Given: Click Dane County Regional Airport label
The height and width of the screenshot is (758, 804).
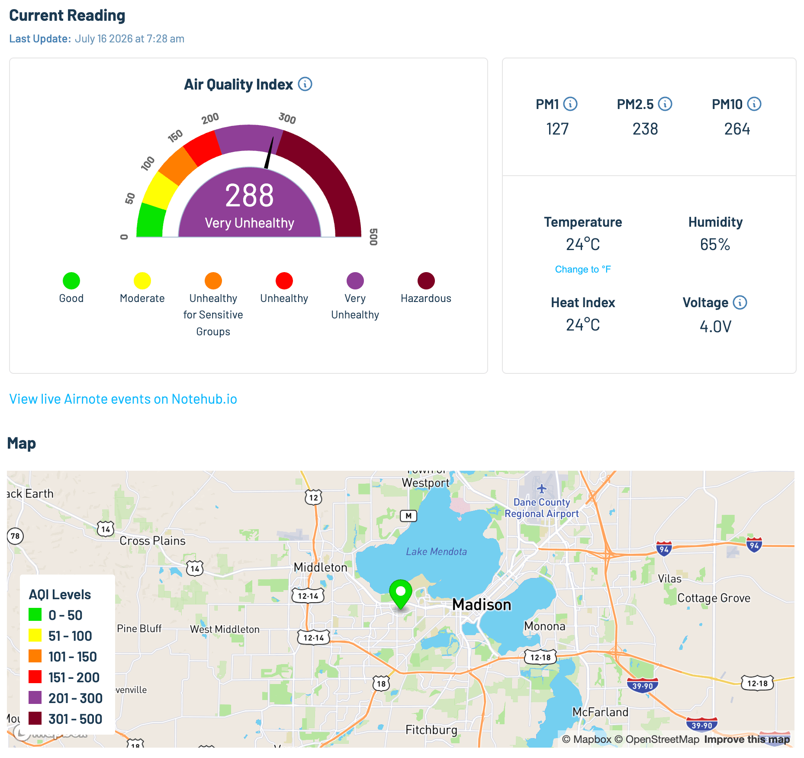Looking at the screenshot, I should [x=542, y=508].
